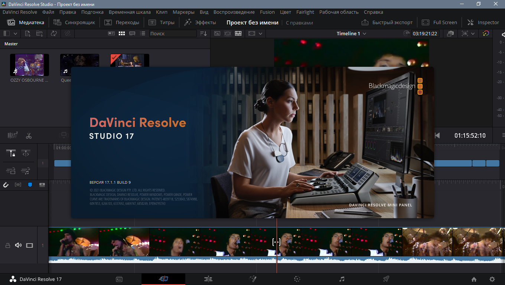
Task: Enable the locked playhead mode
Action: tap(11, 153)
